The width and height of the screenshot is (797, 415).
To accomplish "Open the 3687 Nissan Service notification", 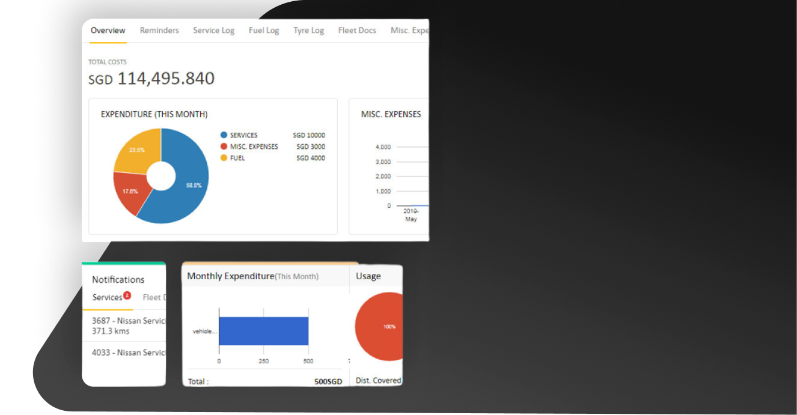I will [x=127, y=326].
